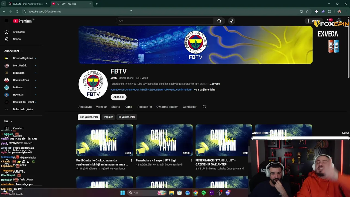The width and height of the screenshot is (350, 197).
Task: Click the Oluştur create button
Action: coord(313,21)
